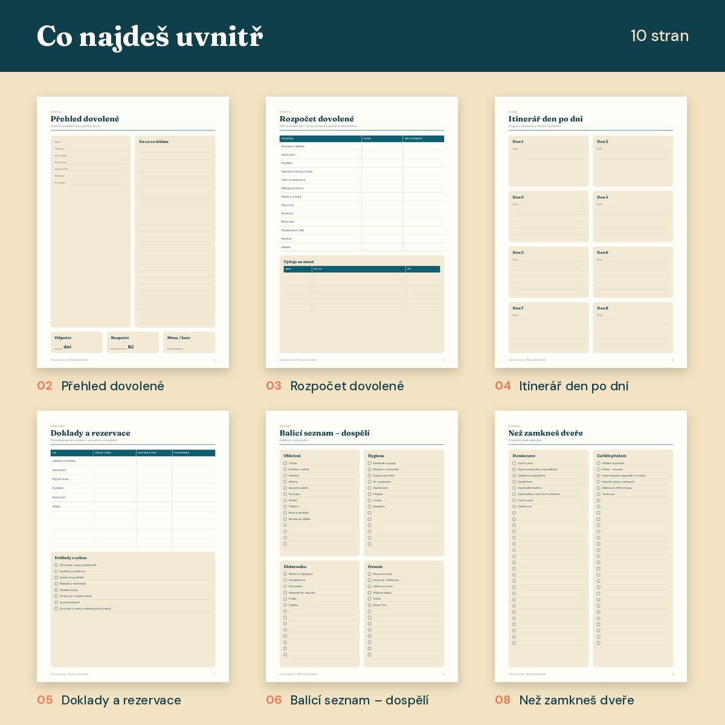
Task: Click the "Jídlo a restaurace" budget row
Action: (362, 180)
